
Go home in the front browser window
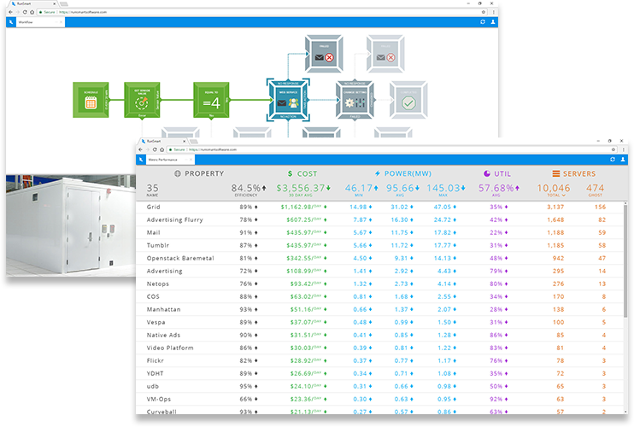[x=161, y=149]
